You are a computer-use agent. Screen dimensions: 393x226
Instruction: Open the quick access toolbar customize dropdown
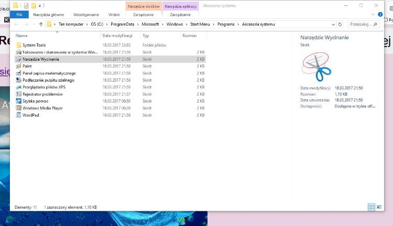(x=40, y=5)
